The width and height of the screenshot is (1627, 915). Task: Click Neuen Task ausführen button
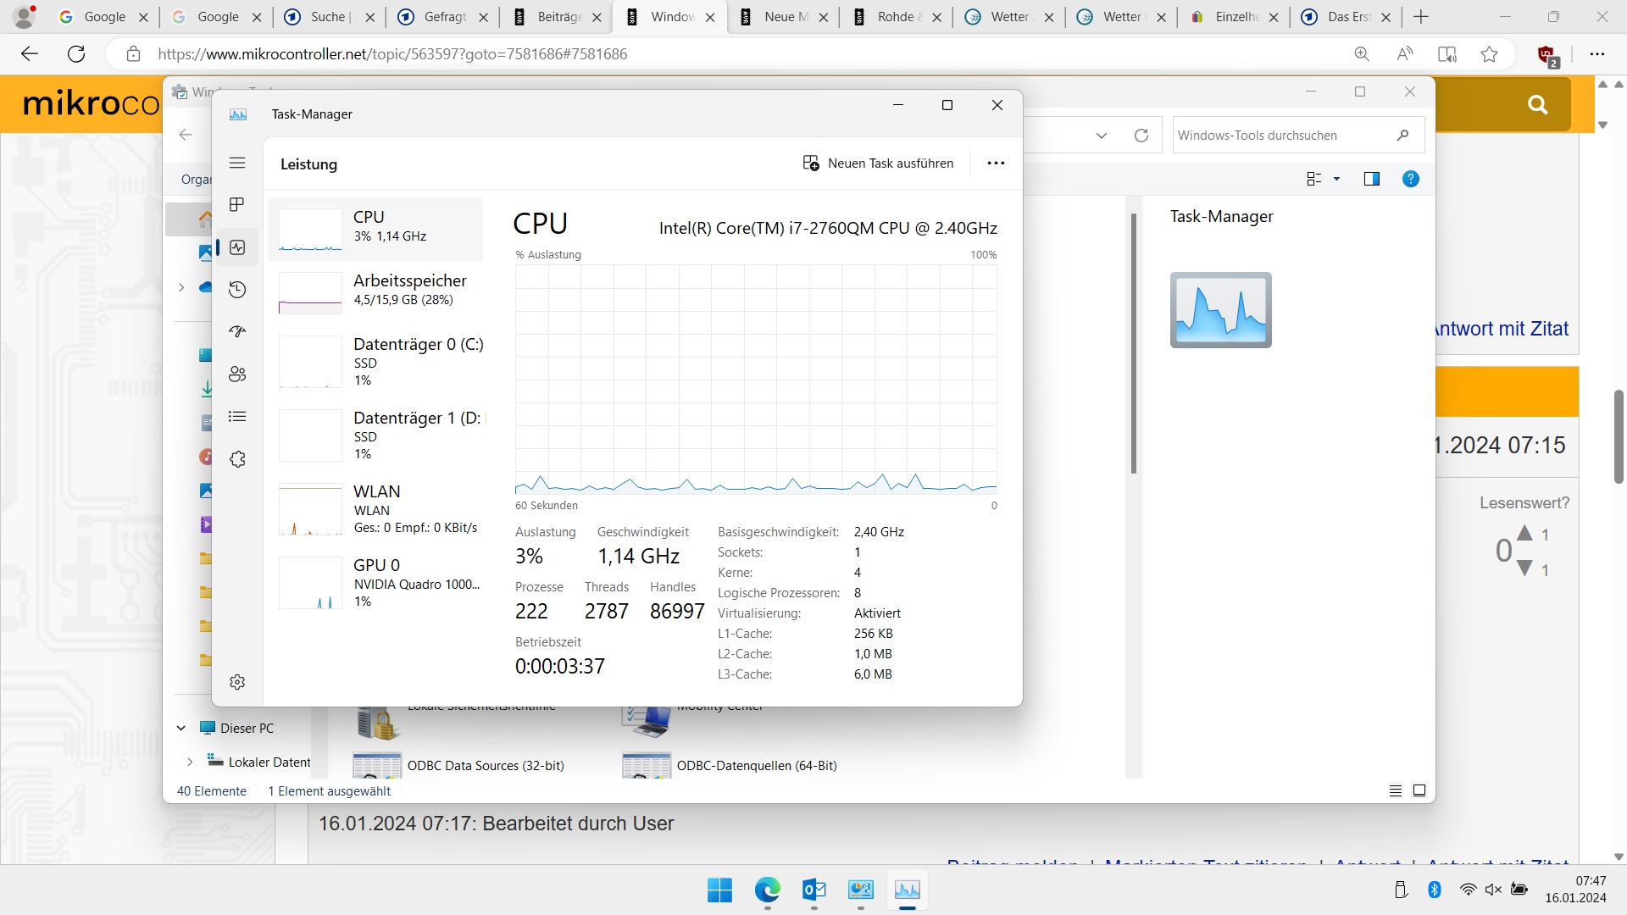[878, 164]
